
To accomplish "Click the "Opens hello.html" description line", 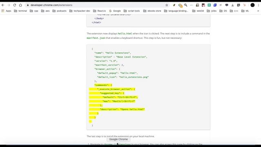I will 122,109.
